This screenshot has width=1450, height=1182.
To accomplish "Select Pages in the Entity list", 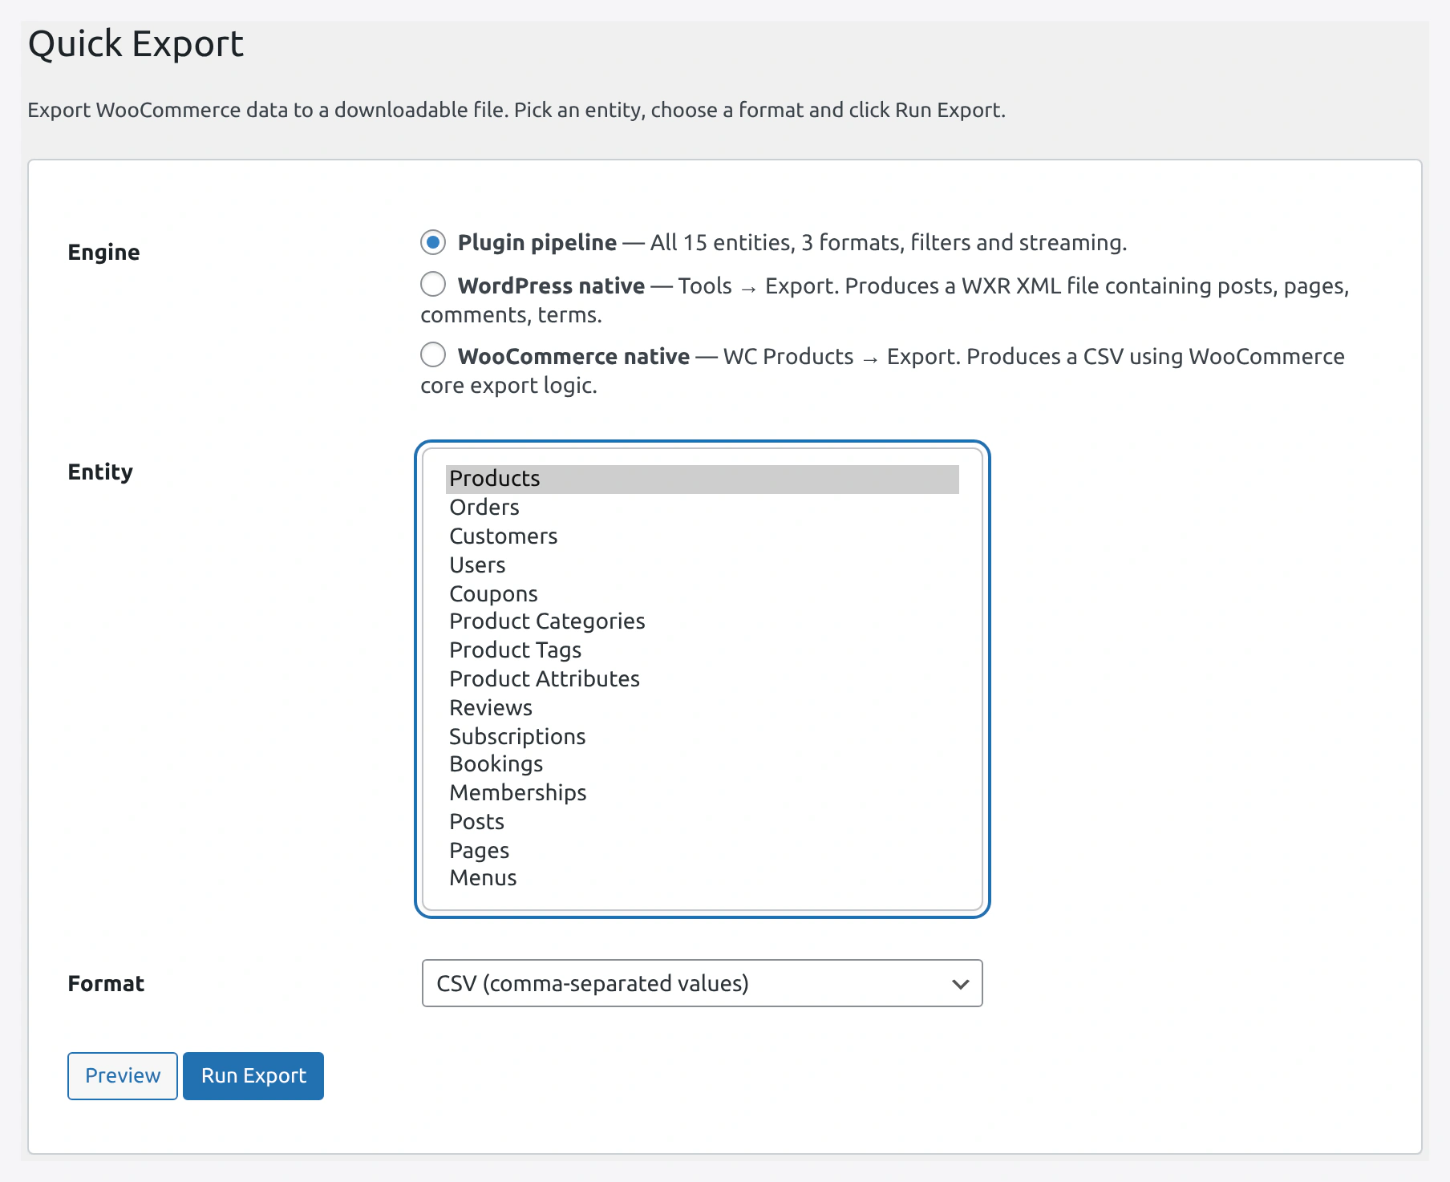I will point(702,851).
